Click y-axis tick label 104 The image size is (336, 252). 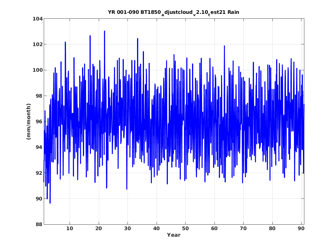click(x=37, y=19)
